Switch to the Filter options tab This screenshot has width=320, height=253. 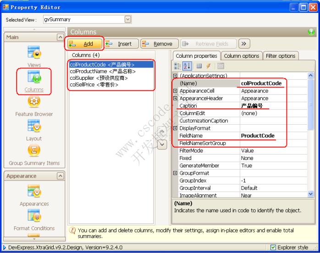(281, 56)
